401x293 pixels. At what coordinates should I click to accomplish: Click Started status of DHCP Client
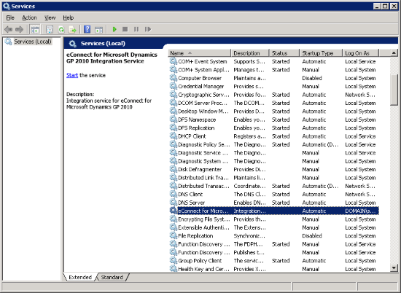[x=281, y=136]
